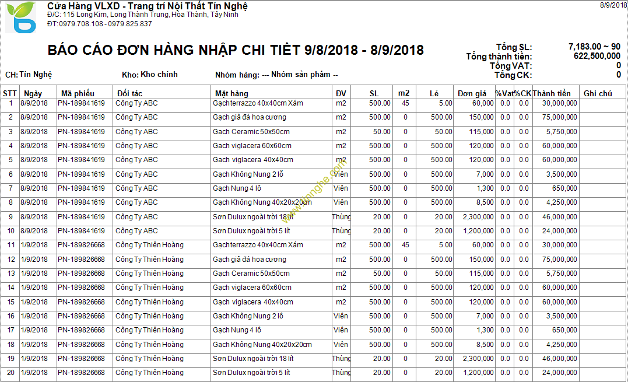Click voucher code PN-189826668 in row 11
The height and width of the screenshot is (382, 628).
click(x=81, y=245)
